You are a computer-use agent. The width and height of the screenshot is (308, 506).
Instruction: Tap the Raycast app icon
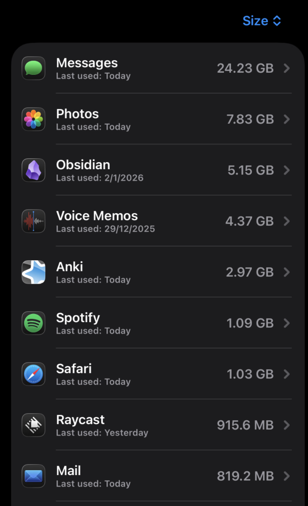[x=33, y=425]
